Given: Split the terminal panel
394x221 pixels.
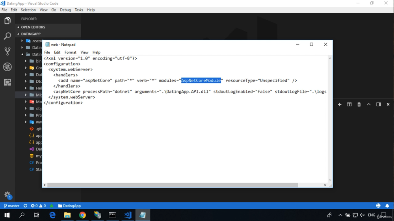Looking at the screenshot, I should (x=349, y=104).
